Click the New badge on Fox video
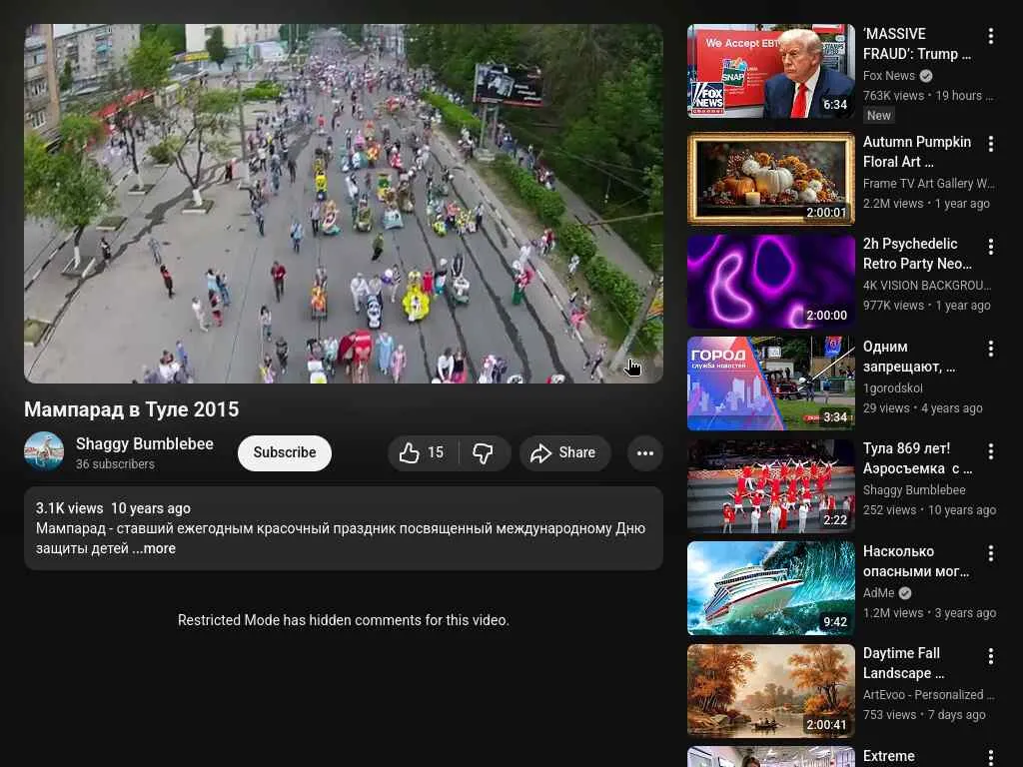 coord(879,116)
